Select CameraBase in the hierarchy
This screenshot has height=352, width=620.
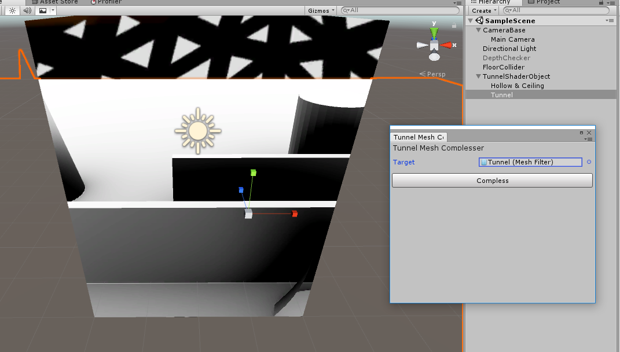[504, 30]
